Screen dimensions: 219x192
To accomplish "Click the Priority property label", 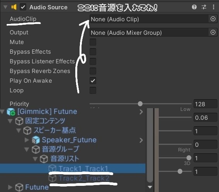I will click(x=19, y=104).
